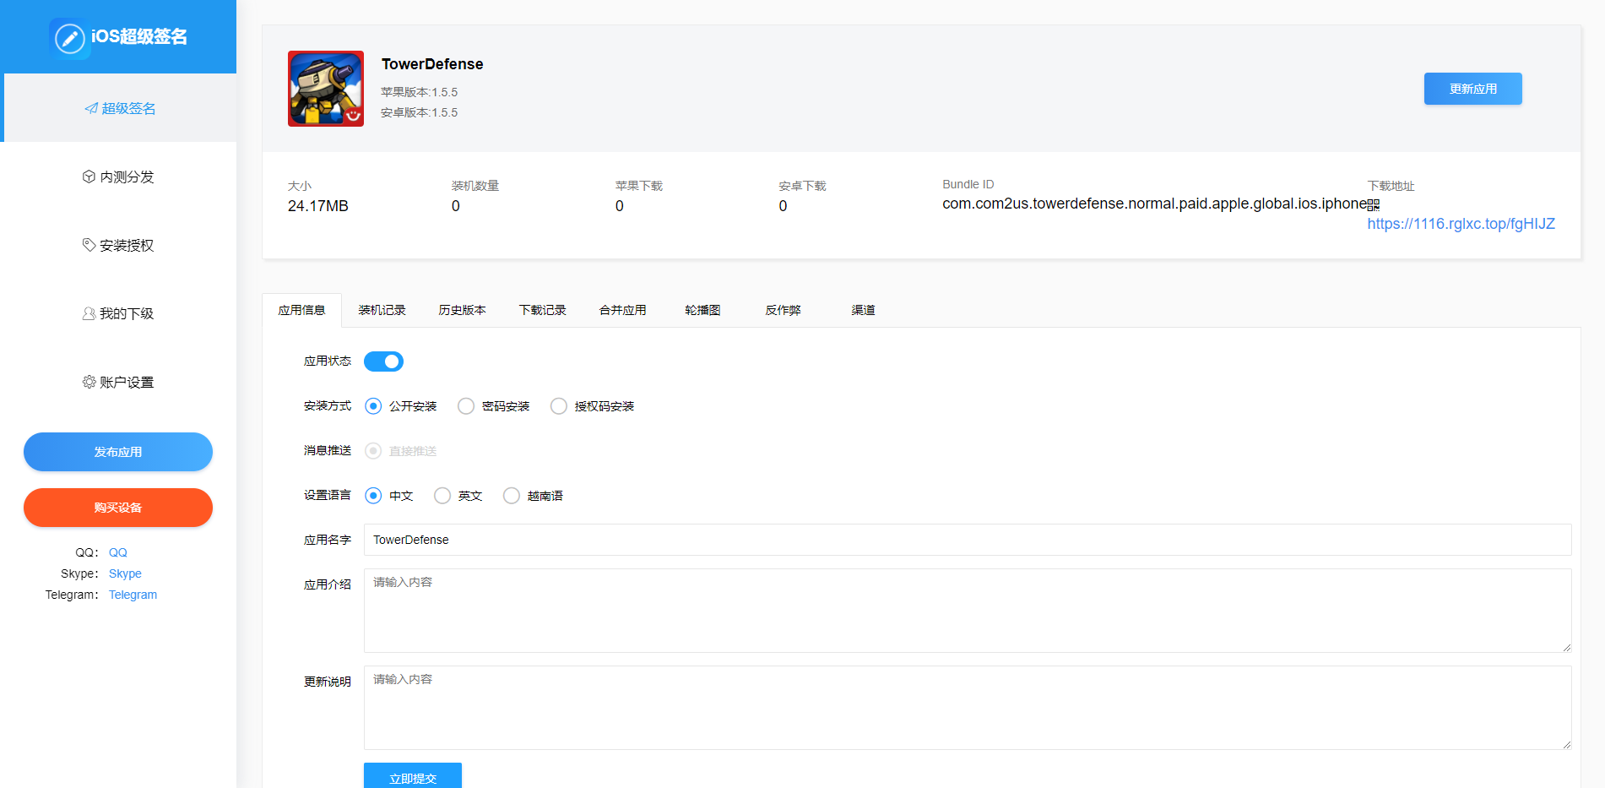Click the 立即提交 submit button
The image size is (1605, 788).
(413, 776)
